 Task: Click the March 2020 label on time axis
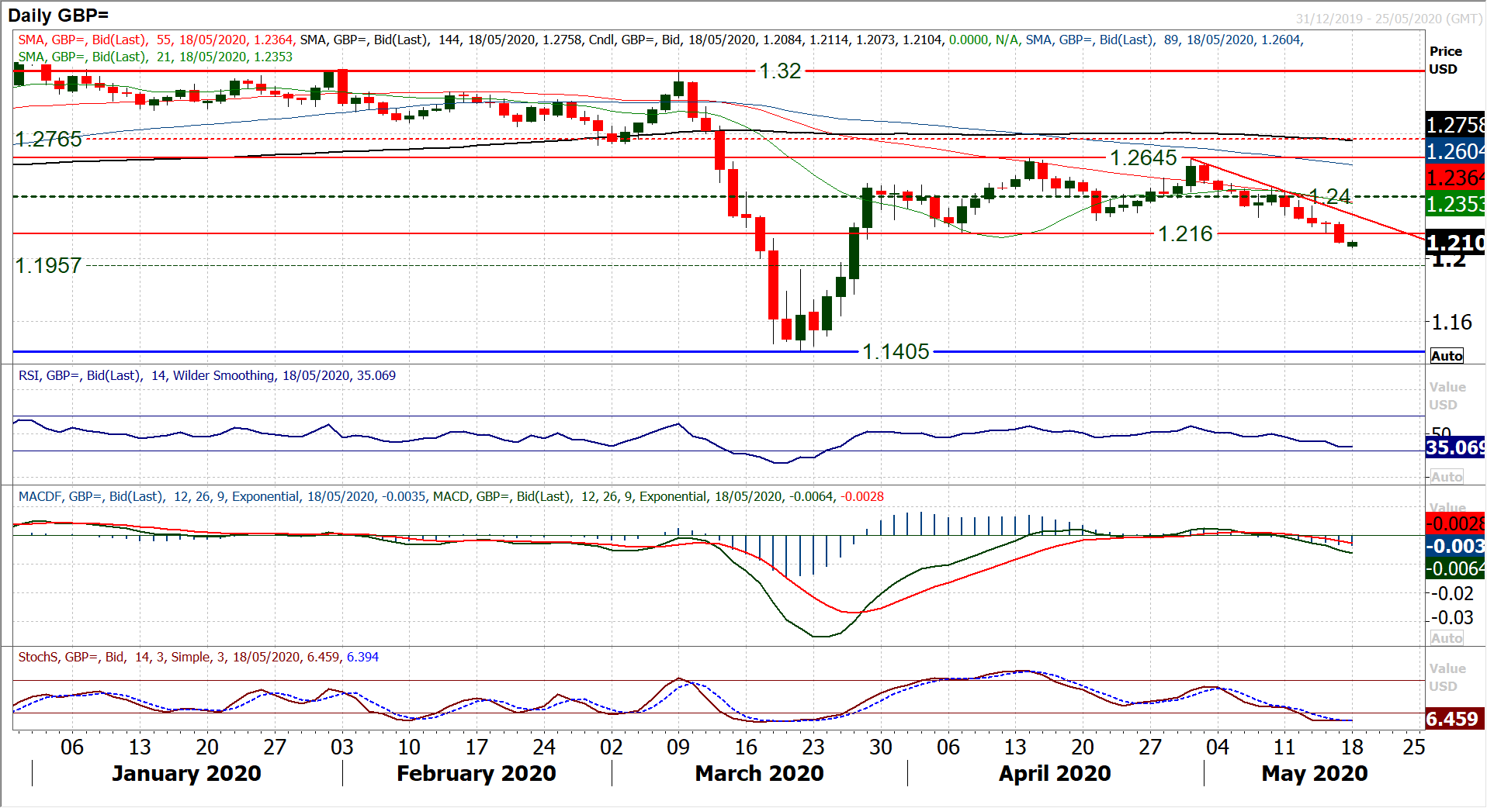[758, 774]
